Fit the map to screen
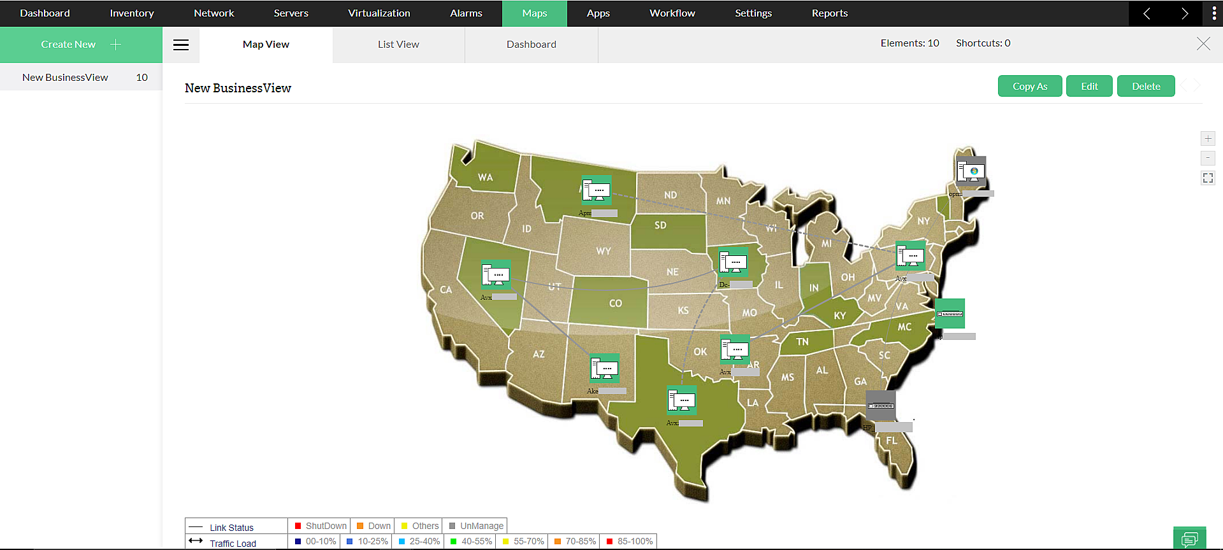This screenshot has height=550, width=1223. 1208,178
